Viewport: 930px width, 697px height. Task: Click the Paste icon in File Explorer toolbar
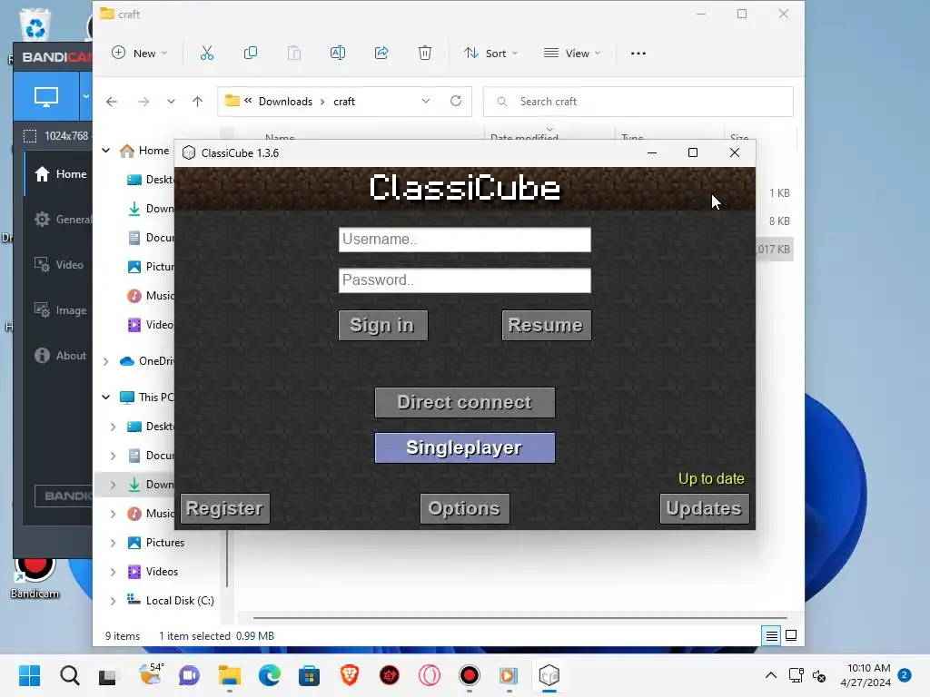(x=294, y=54)
